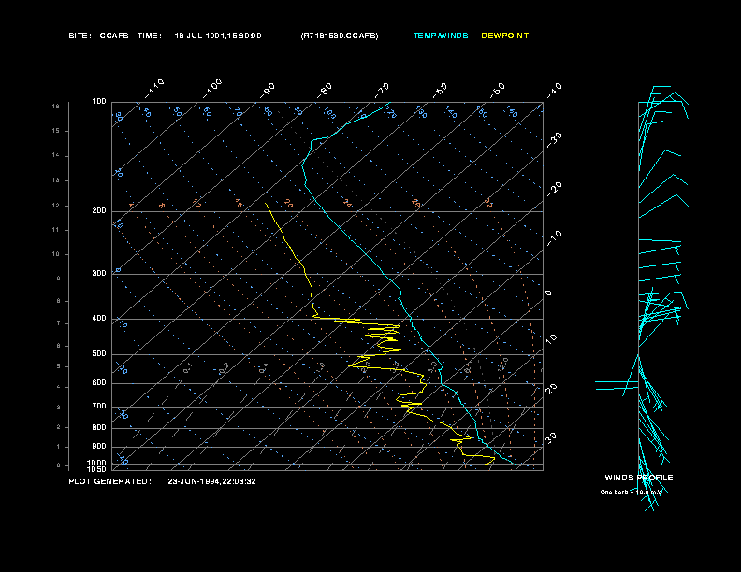
Task: Click the (R7181530.CCAFS) file name label
Action: tap(340, 36)
